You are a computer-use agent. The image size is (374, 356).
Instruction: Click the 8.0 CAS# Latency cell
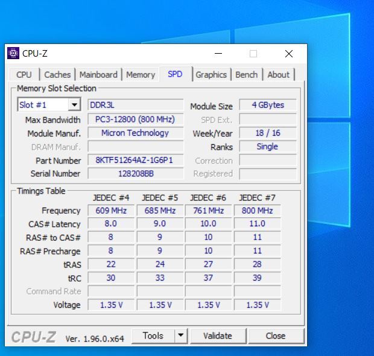tap(111, 224)
